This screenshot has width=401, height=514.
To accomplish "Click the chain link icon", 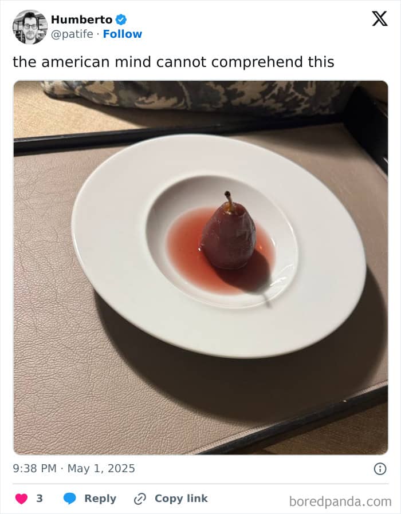I will pyautogui.click(x=140, y=499).
